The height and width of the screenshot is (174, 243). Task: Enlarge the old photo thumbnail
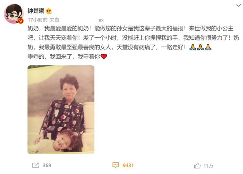61,110
